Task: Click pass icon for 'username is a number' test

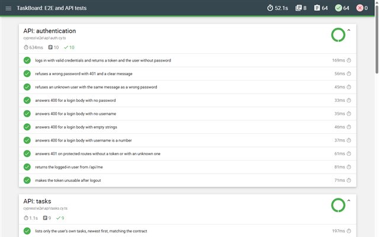Action: [27, 140]
